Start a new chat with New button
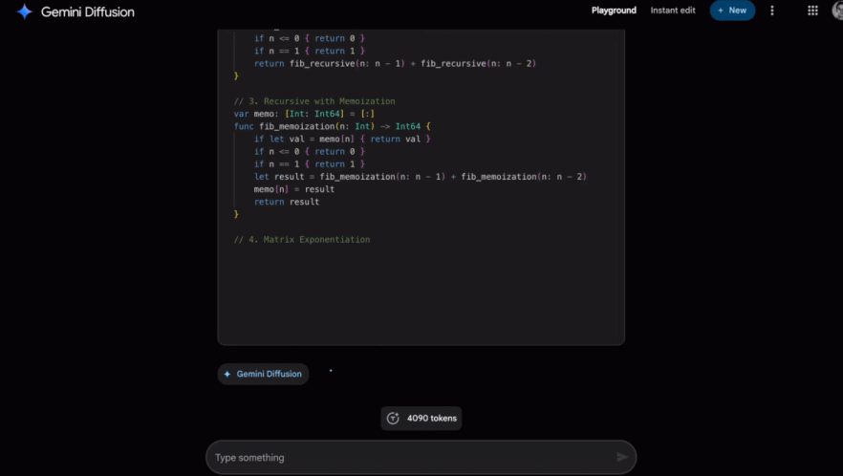Image resolution: width=843 pixels, height=476 pixels. (732, 11)
